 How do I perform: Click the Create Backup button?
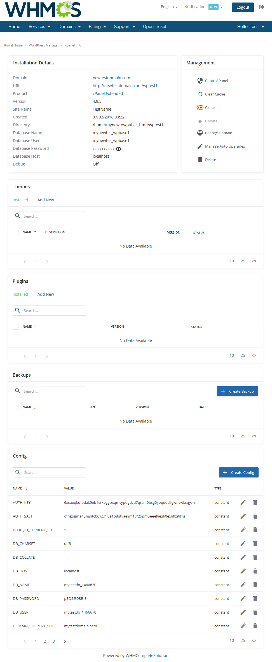pos(237,391)
